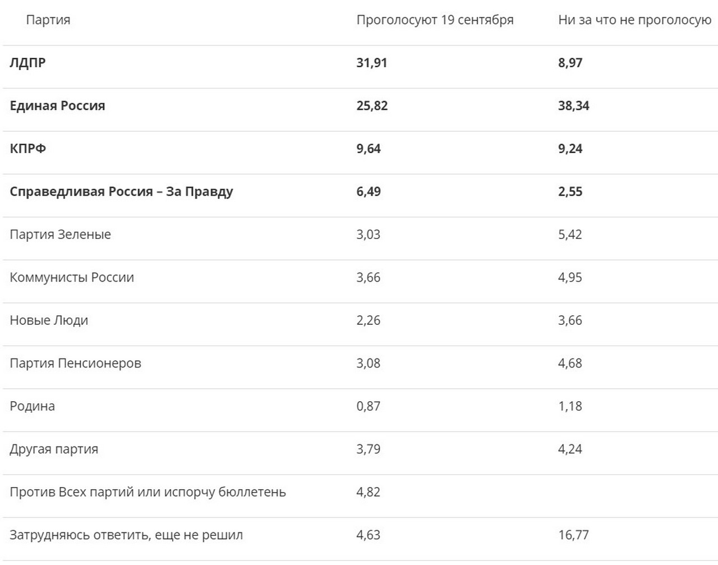This screenshot has height=565, width=718.
Task: Select the ЛДПР row label
Action: tap(27, 63)
